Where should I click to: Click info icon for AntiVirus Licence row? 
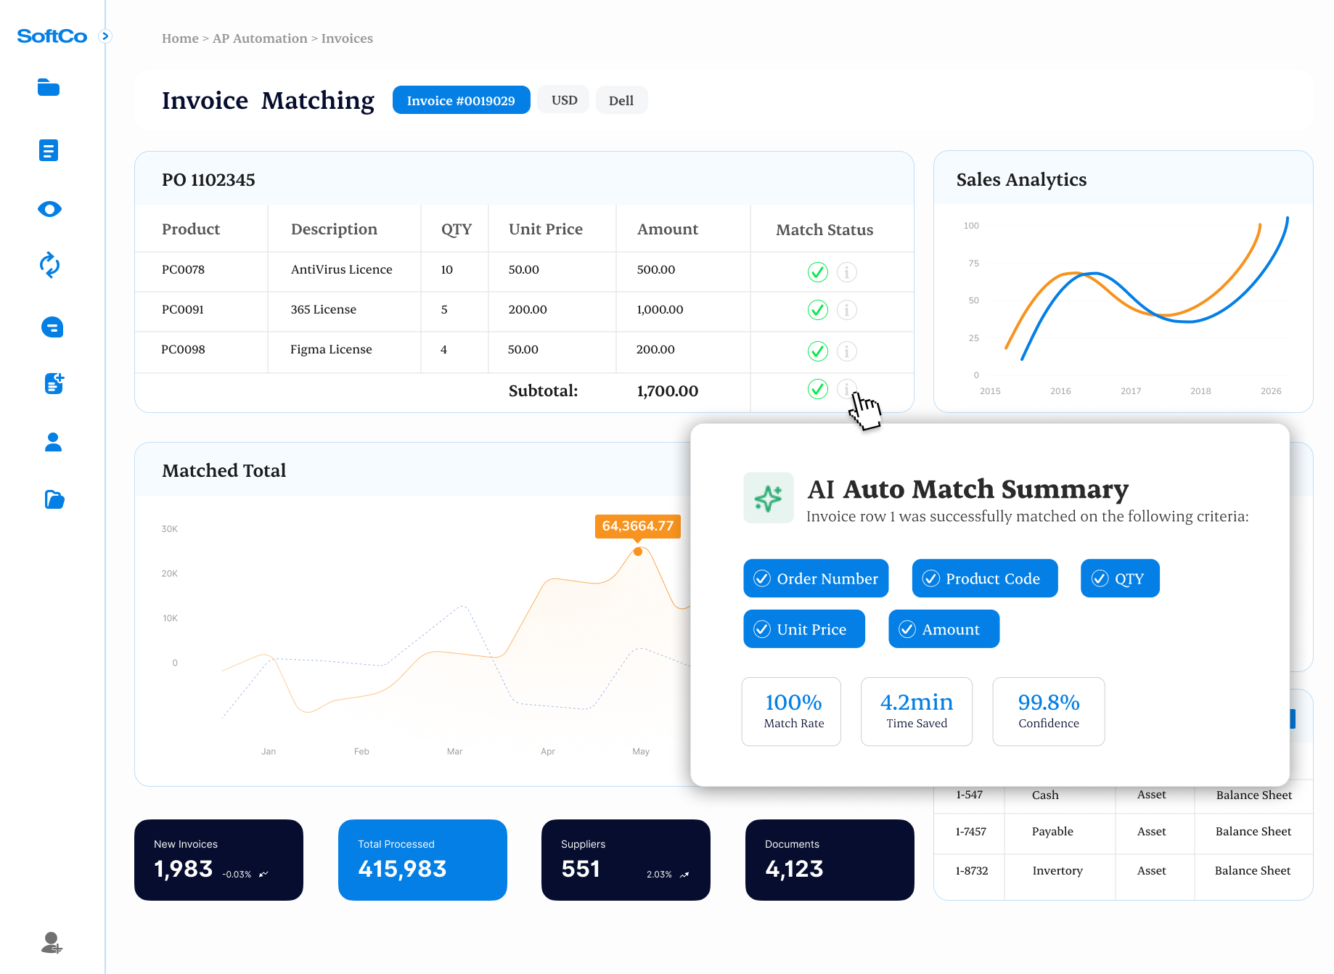(x=846, y=272)
